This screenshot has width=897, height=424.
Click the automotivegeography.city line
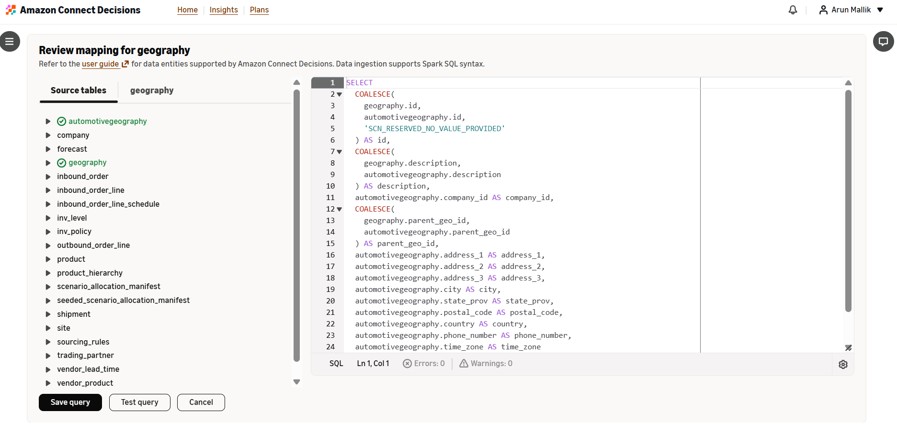(x=428, y=290)
